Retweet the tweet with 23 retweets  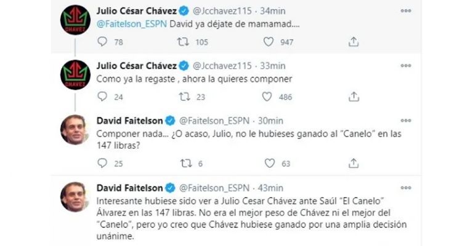[183, 97]
